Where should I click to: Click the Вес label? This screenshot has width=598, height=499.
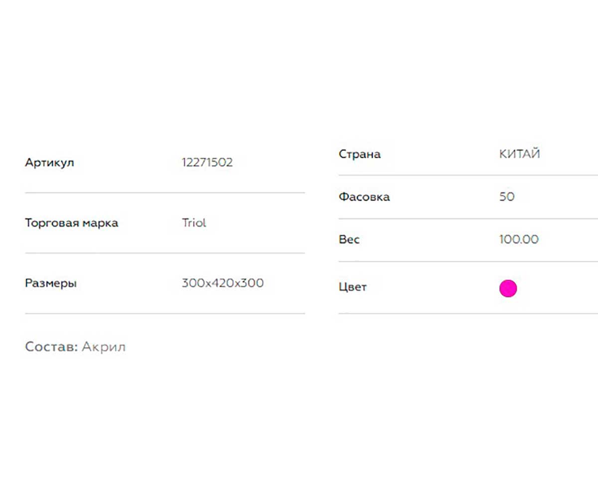pyautogui.click(x=349, y=240)
